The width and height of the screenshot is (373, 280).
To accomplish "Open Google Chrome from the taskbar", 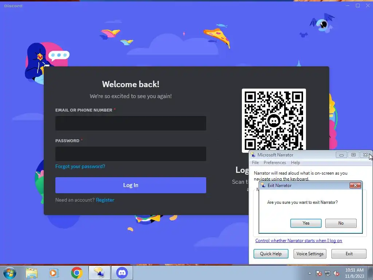I will (76, 273).
